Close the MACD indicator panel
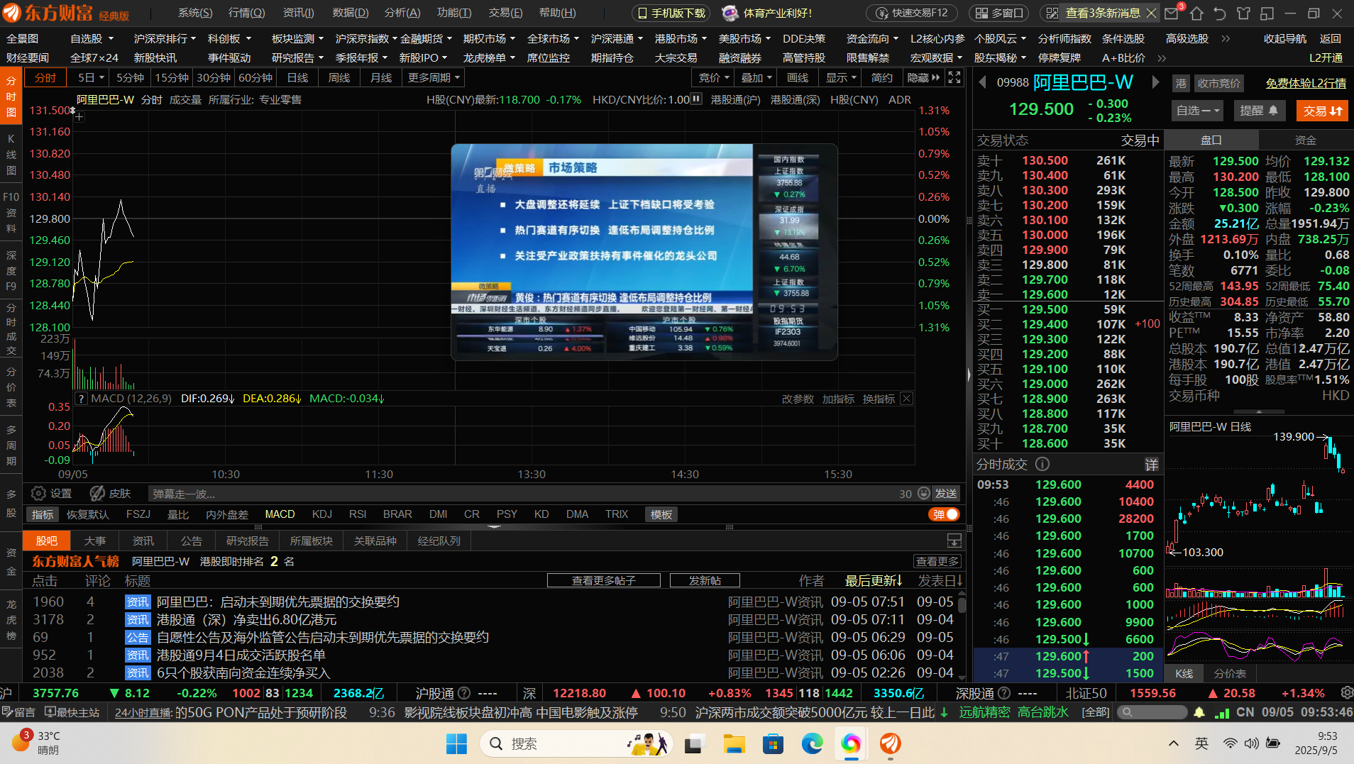The width and height of the screenshot is (1354, 764). click(906, 399)
